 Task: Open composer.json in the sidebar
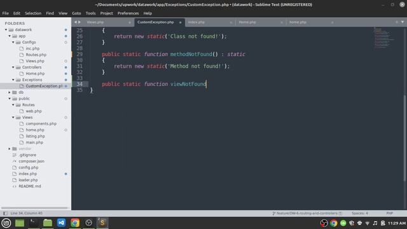(31, 161)
